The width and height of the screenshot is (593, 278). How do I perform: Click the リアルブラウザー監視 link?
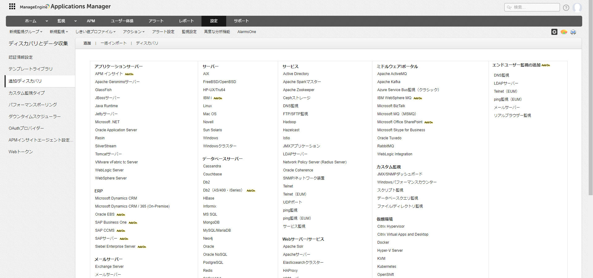pos(512,116)
